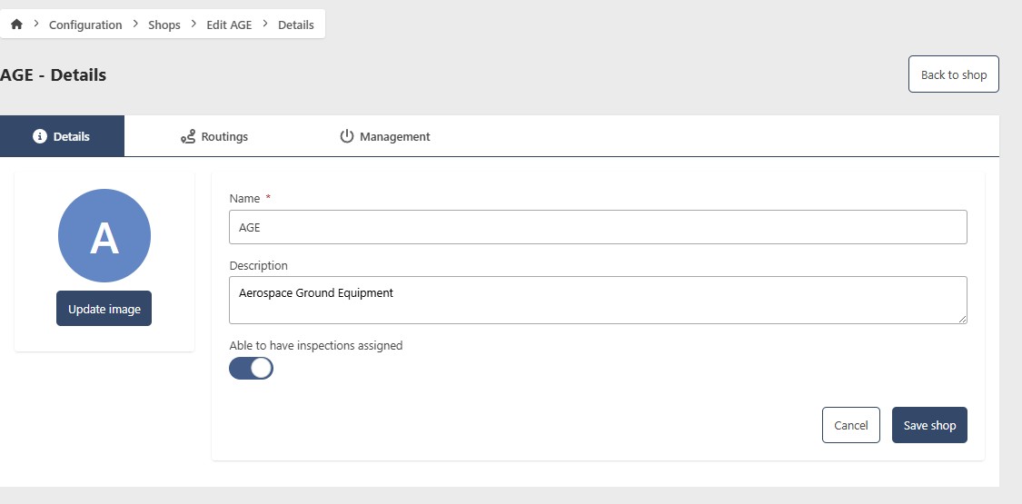Screen dimensions: 1022x504
Task: Click the 'Able to have inspections assigned' label
Action: point(316,345)
